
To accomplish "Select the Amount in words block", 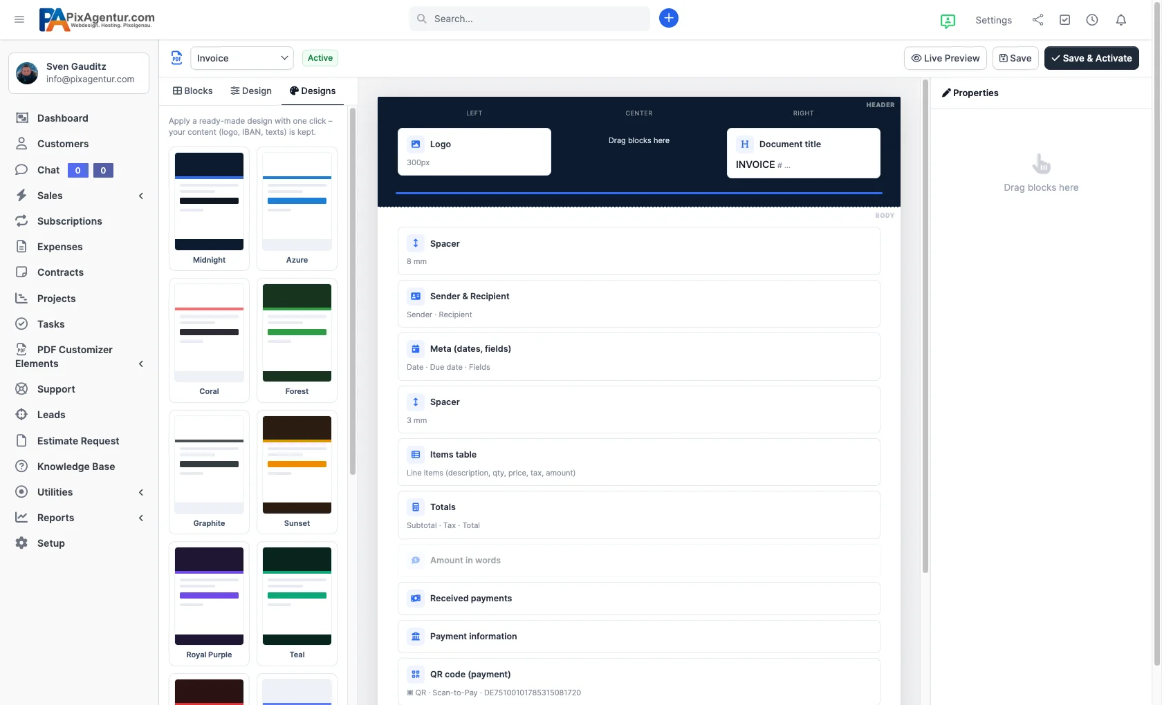I will tap(639, 561).
